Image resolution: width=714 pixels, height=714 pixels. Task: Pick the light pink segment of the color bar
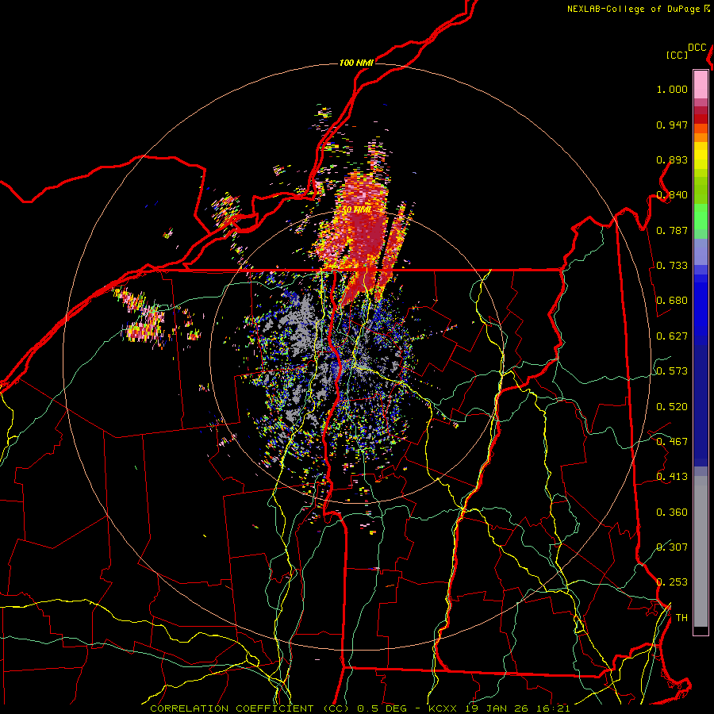(x=701, y=84)
